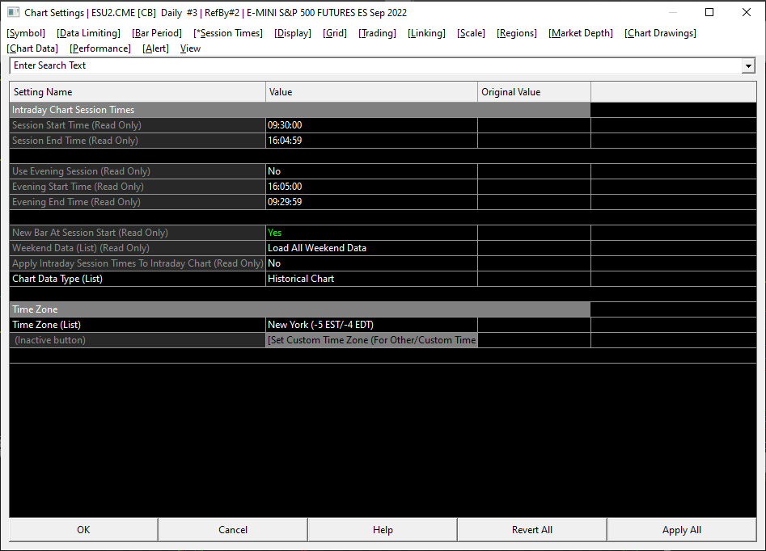Screen dimensions: 766x551
Task: Select the Time Zone section header
Action: pyautogui.click(x=300, y=309)
